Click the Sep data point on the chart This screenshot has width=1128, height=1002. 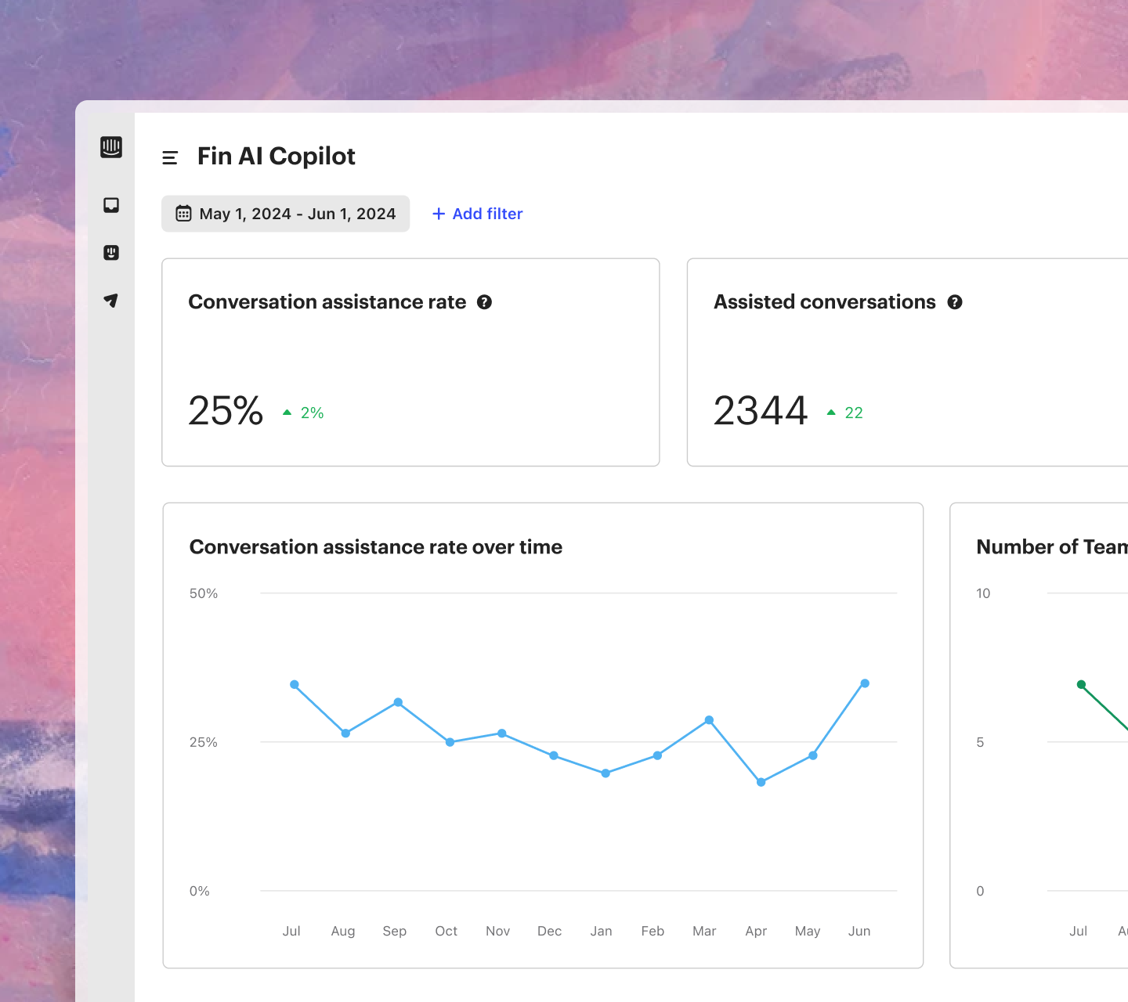tap(398, 702)
